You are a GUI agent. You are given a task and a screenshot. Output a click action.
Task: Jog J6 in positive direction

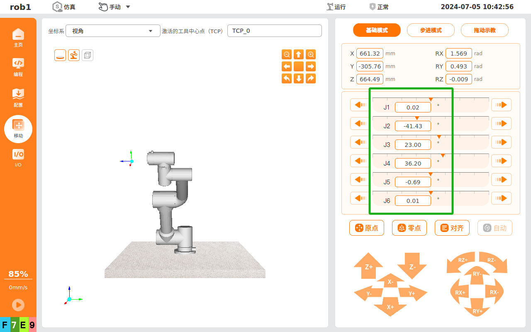[501, 198]
